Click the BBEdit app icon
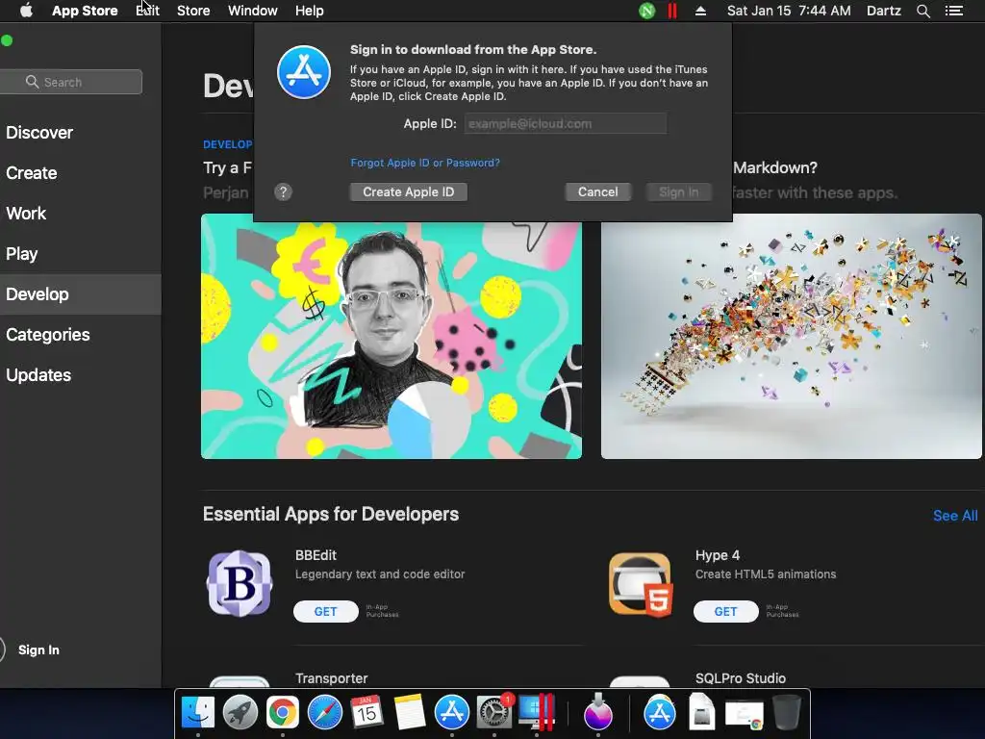This screenshot has width=985, height=739. click(x=240, y=583)
